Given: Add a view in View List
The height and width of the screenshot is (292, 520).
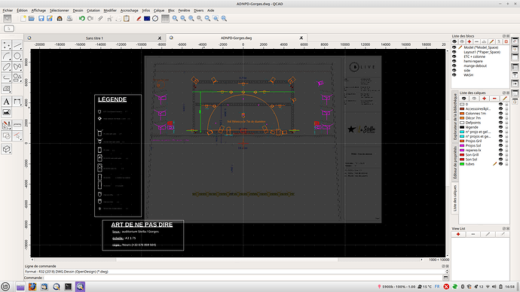Looking at the screenshot, I should pyautogui.click(x=458, y=234).
